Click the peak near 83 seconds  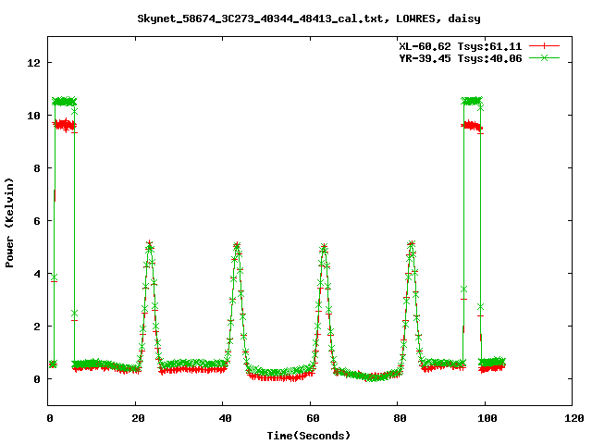point(411,244)
